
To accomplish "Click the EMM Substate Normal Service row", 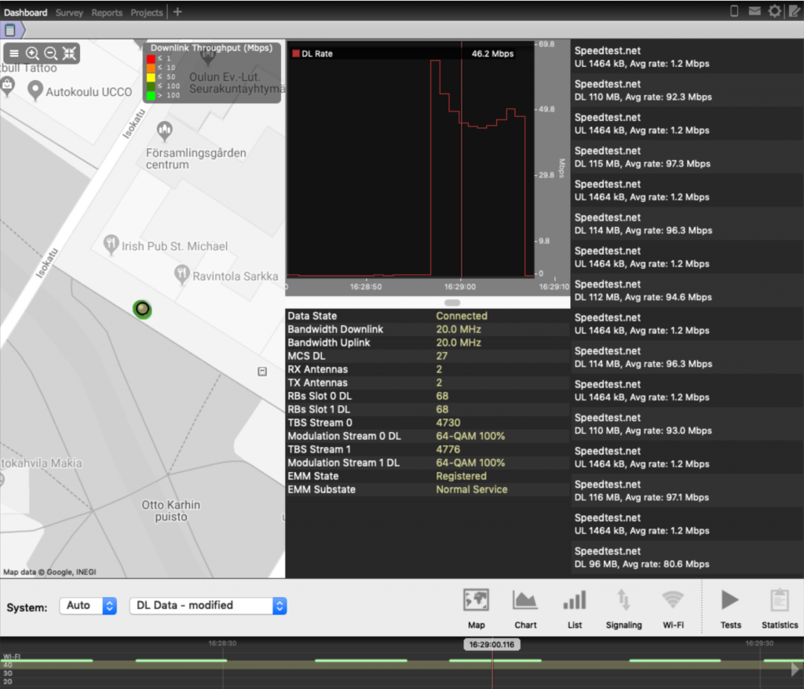I will pos(428,489).
